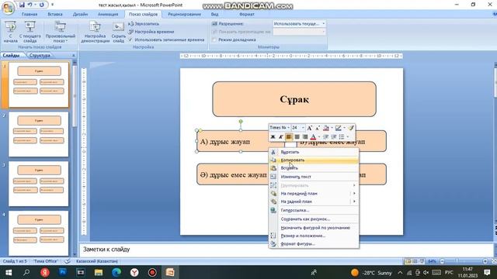
Task: Select slide 2 thumbnail
Action: coord(38,134)
